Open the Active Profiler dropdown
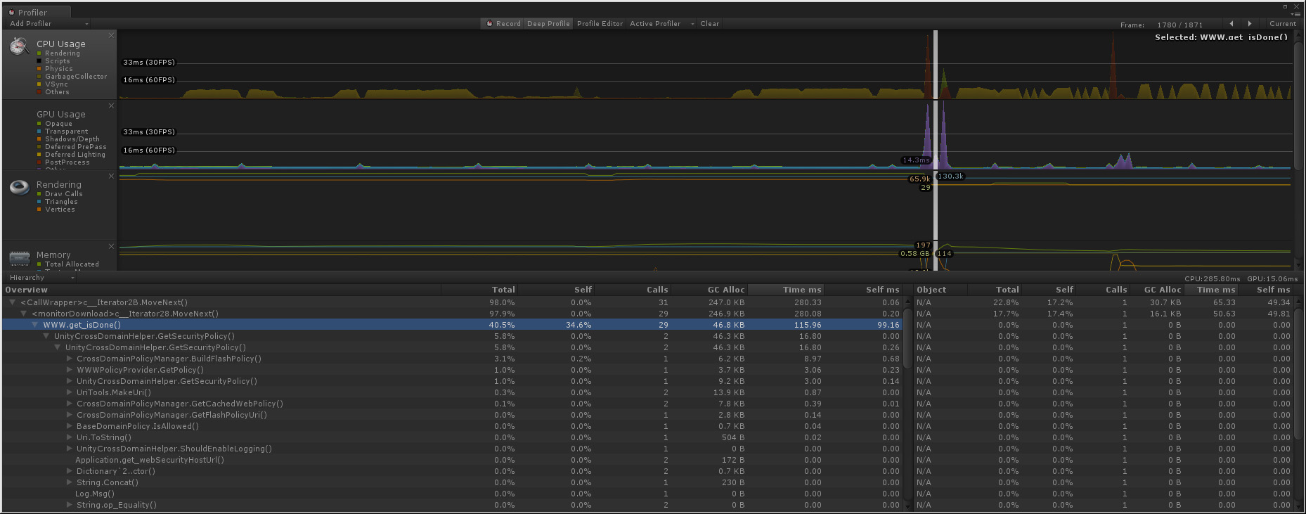Viewport: 1306px width, 514px height. pyautogui.click(x=661, y=24)
